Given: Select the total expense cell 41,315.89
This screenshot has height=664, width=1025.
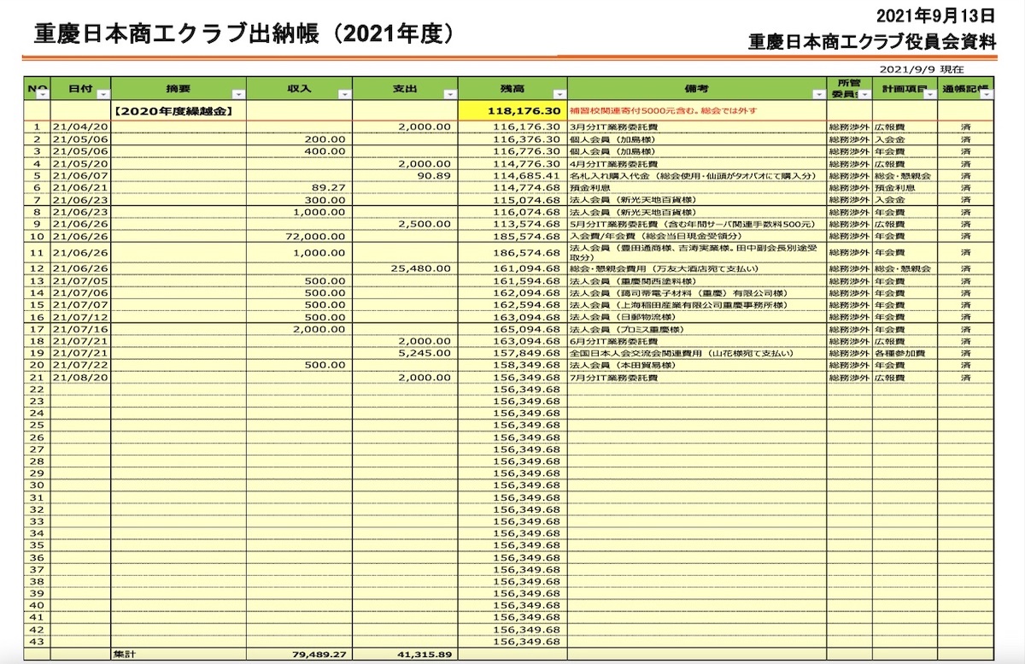Looking at the screenshot, I should [x=405, y=655].
